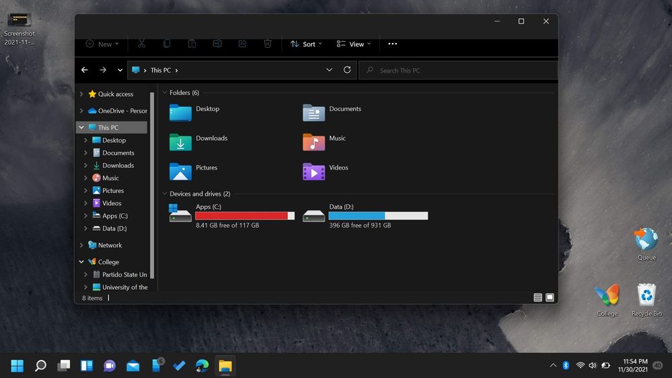Open the New item dropdown
The width and height of the screenshot is (672, 378).
click(102, 44)
